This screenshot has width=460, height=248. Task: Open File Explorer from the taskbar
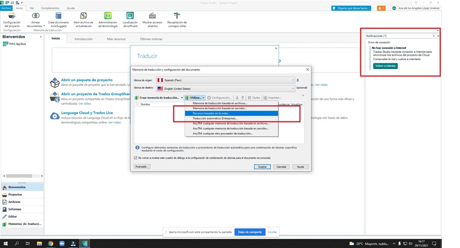point(39,243)
